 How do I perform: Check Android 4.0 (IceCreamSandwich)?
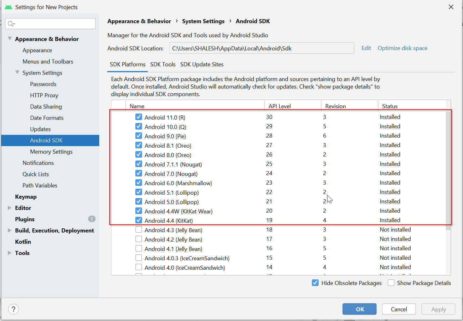tap(138, 267)
